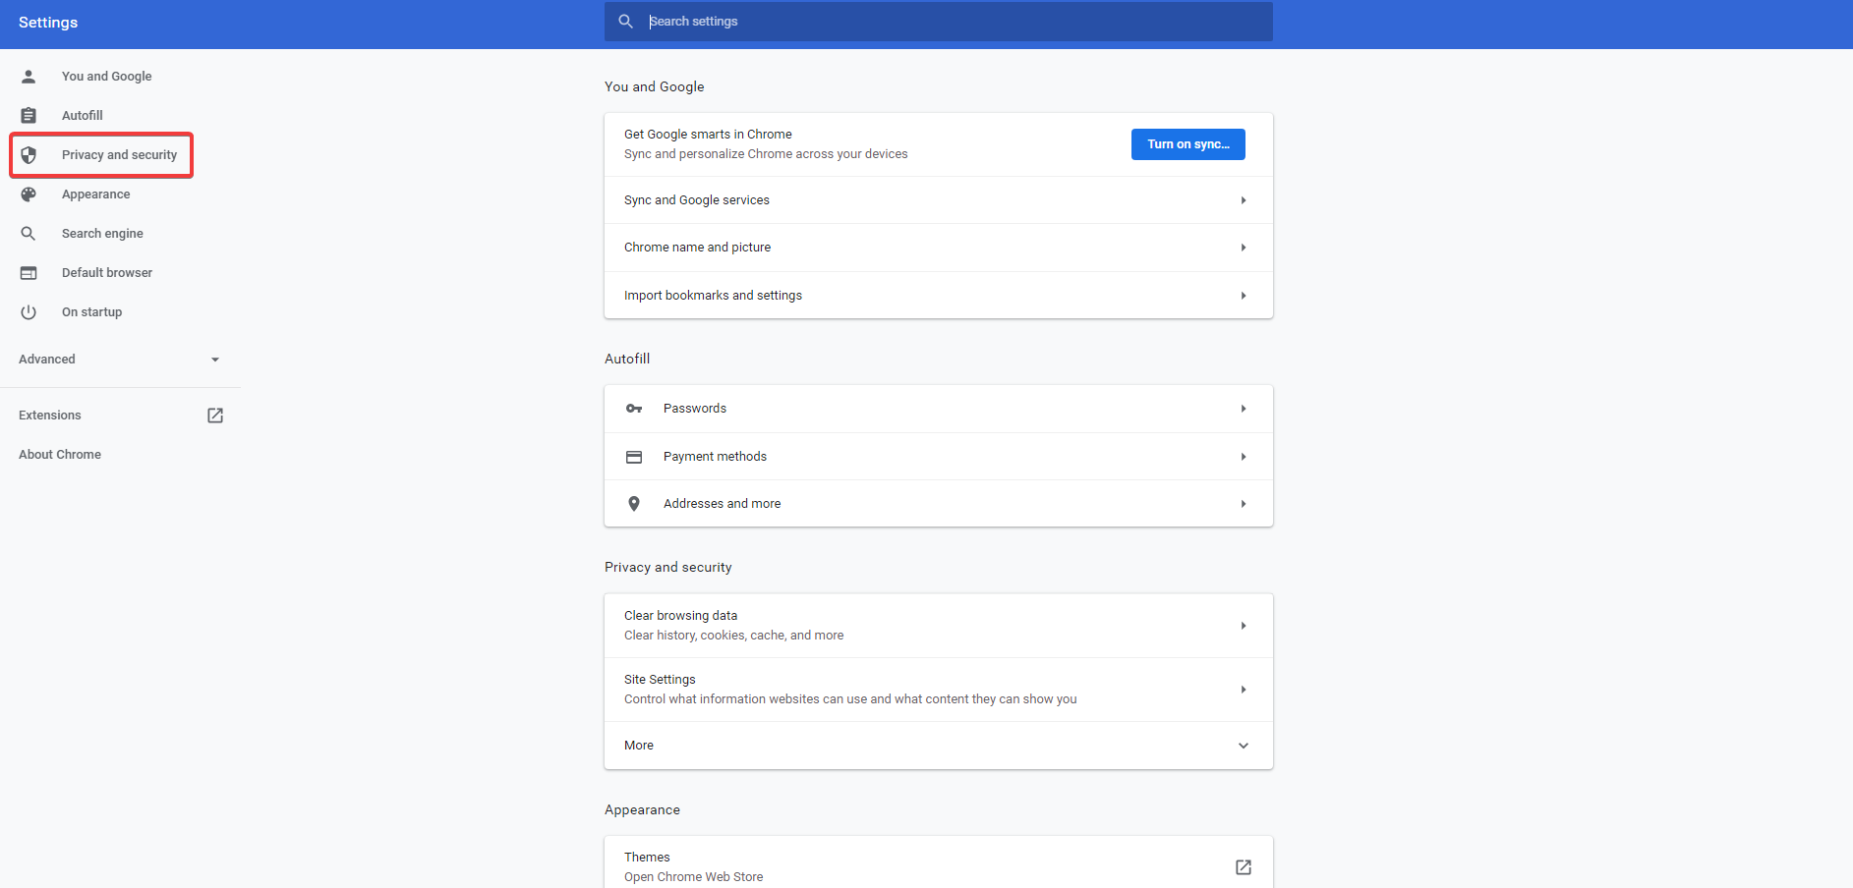Open About Chrome from the sidebar
This screenshot has height=888, width=1853.
pyautogui.click(x=60, y=455)
